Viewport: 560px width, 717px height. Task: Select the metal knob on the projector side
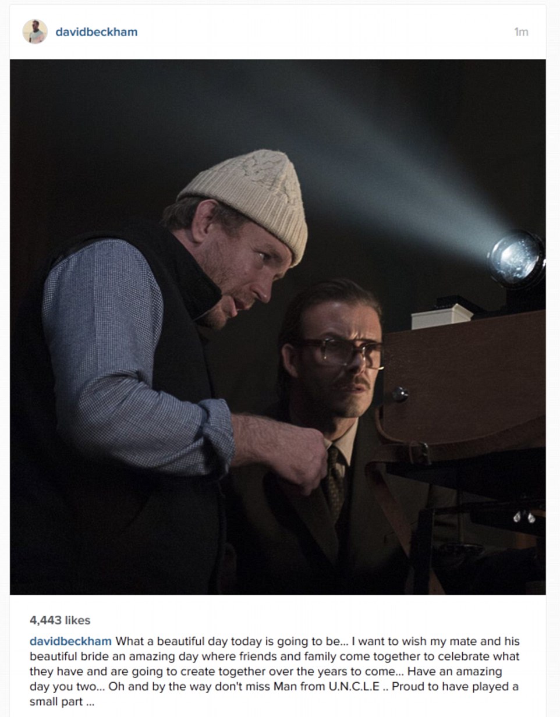point(399,394)
